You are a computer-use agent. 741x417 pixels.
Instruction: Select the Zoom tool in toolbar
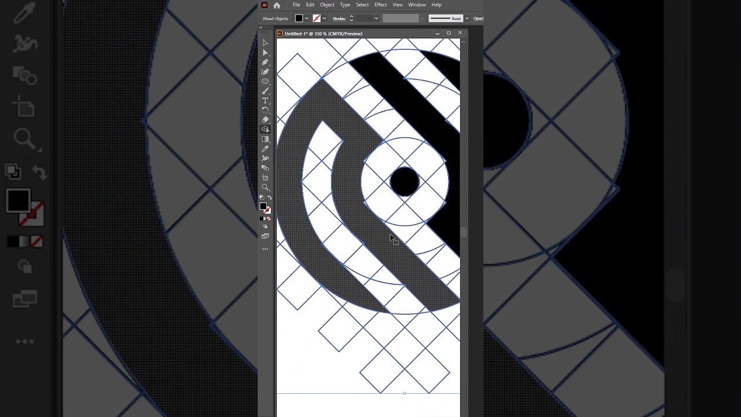(265, 187)
